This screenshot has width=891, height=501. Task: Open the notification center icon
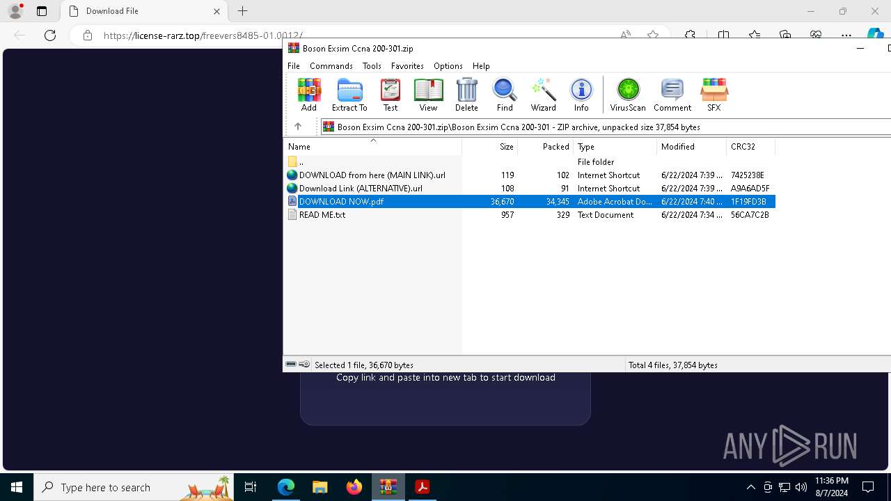868,487
